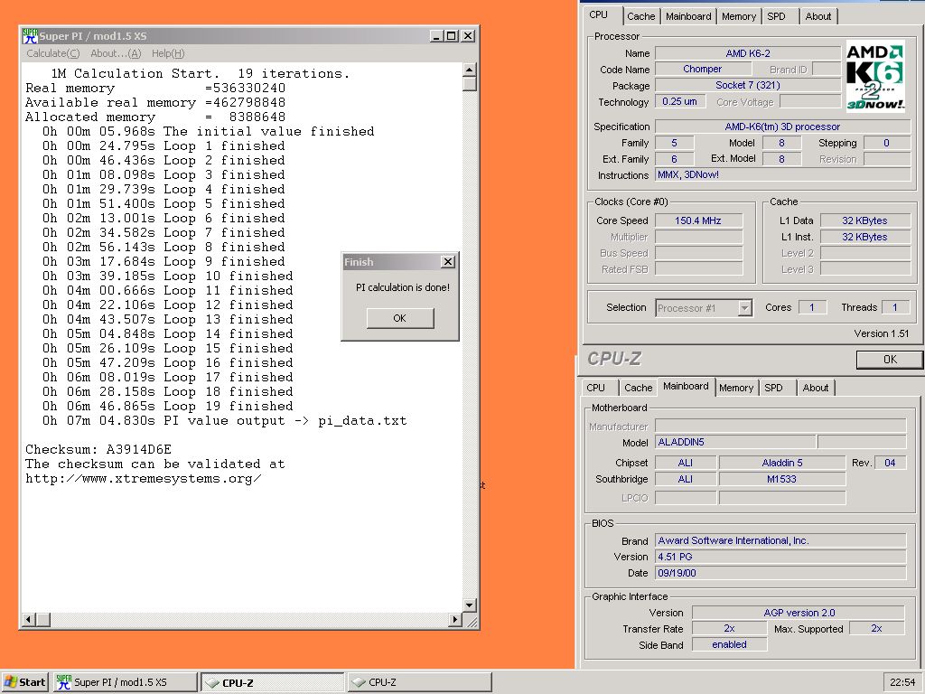Click the 'Aladdin 5' Chipset field
Viewport: 925px width, 694px height.
[x=782, y=463]
